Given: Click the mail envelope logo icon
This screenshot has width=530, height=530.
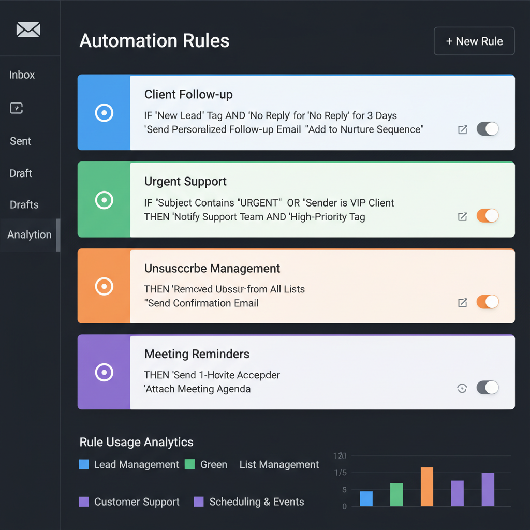Looking at the screenshot, I should [28, 30].
